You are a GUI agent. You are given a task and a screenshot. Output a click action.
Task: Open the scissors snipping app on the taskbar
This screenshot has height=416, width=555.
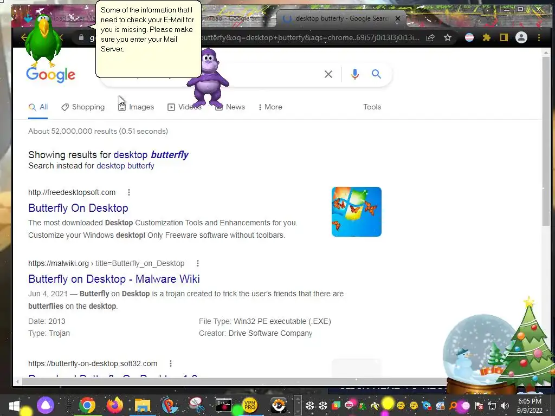196,405
